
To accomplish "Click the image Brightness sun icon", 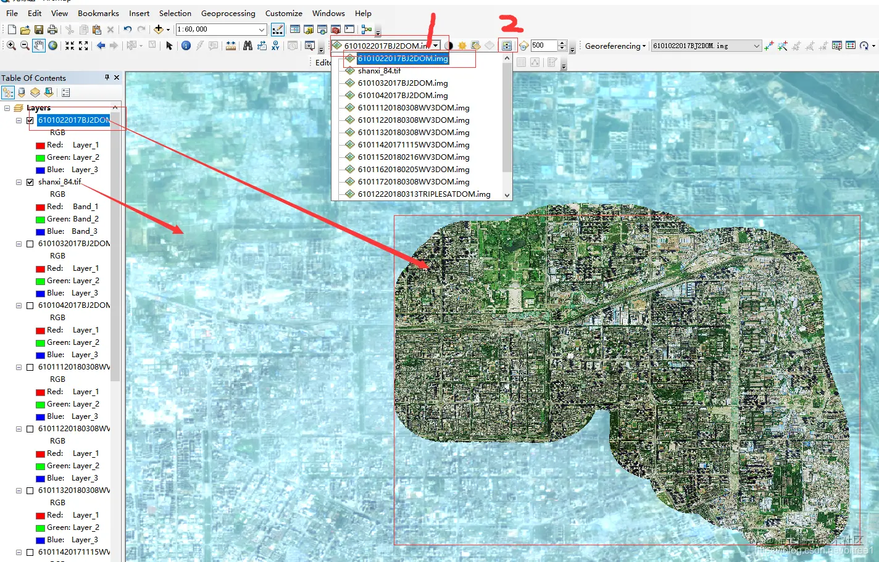I will point(462,45).
